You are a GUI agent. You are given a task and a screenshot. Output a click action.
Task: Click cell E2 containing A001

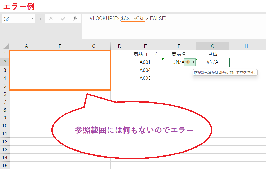145,62
